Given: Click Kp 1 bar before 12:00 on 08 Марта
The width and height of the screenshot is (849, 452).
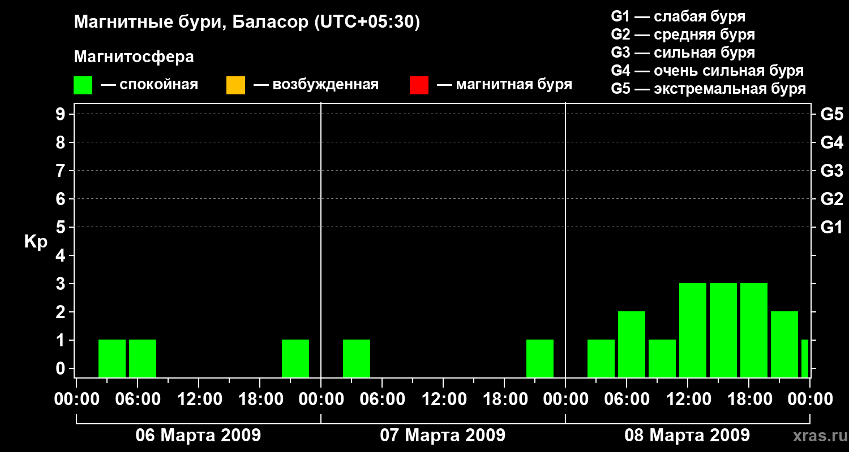Looking at the screenshot, I should (662, 358).
